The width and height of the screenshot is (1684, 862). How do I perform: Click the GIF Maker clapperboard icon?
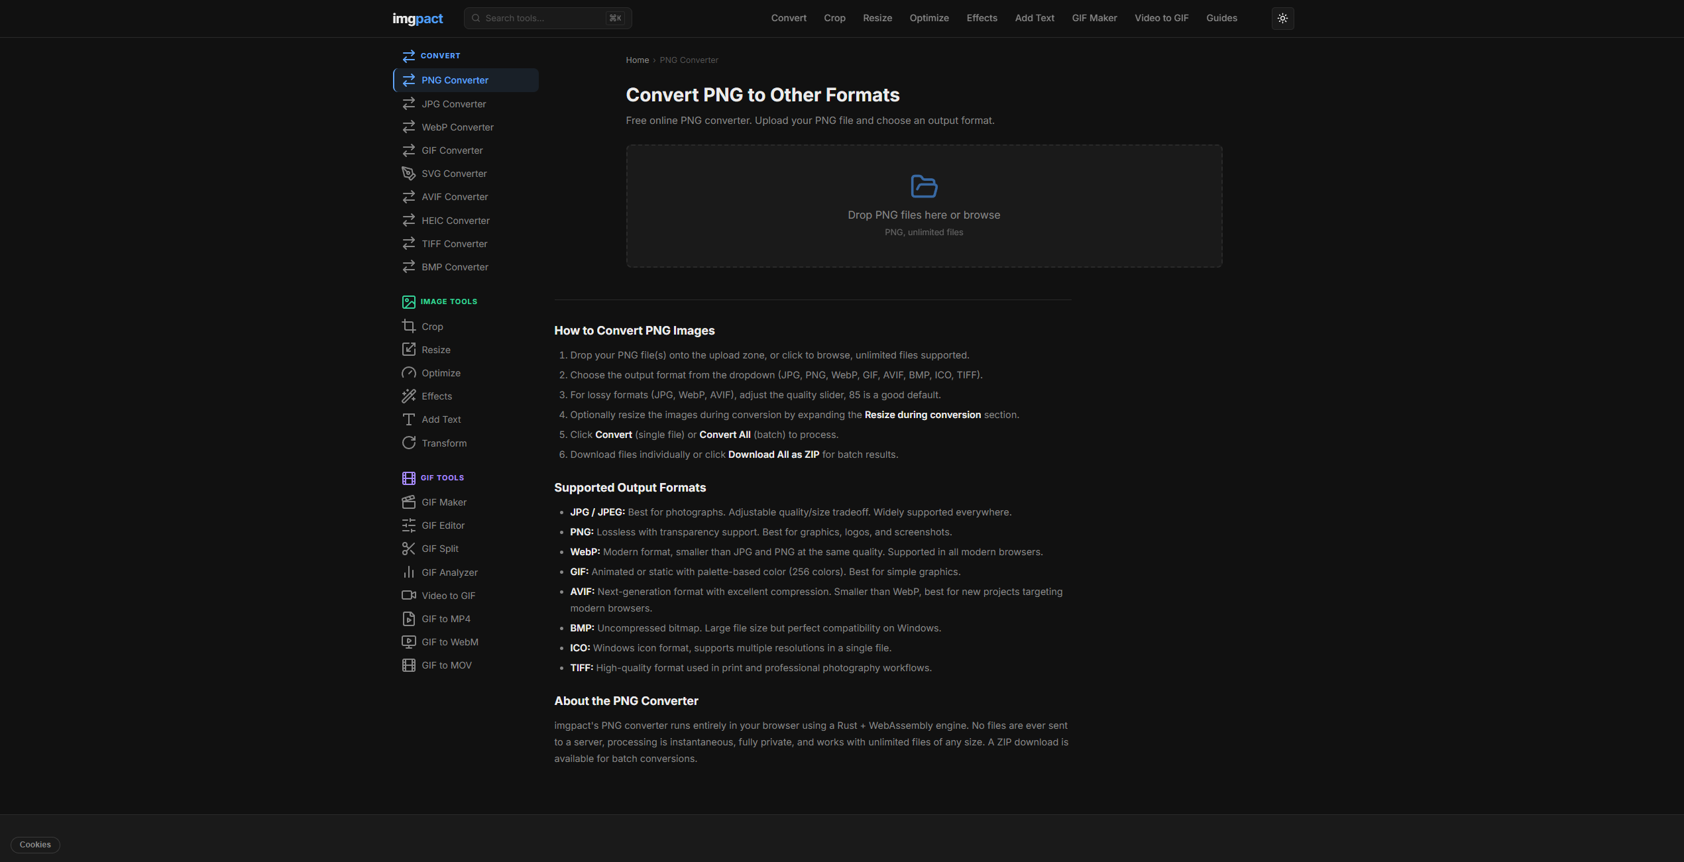tap(409, 502)
